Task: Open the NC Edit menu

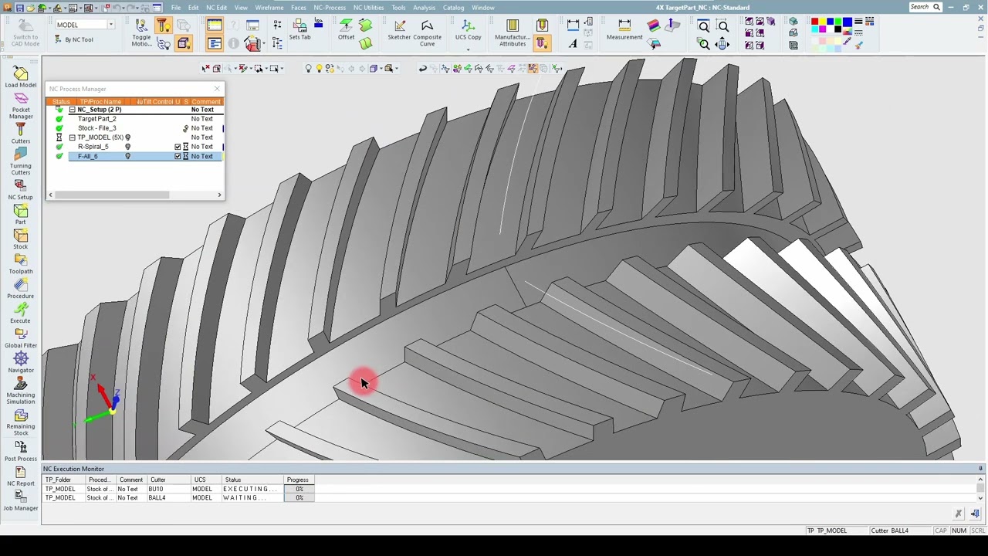Action: pos(216,8)
